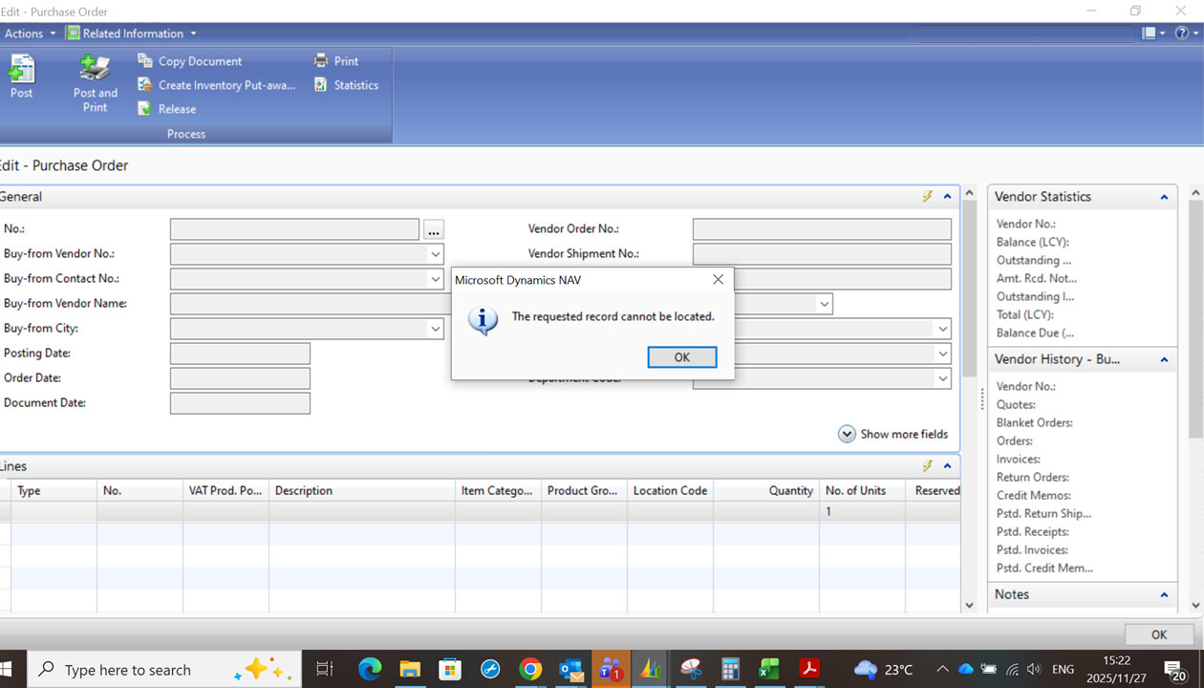Collapse the Notes FactBox
The height and width of the screenshot is (688, 1204).
(x=1164, y=594)
